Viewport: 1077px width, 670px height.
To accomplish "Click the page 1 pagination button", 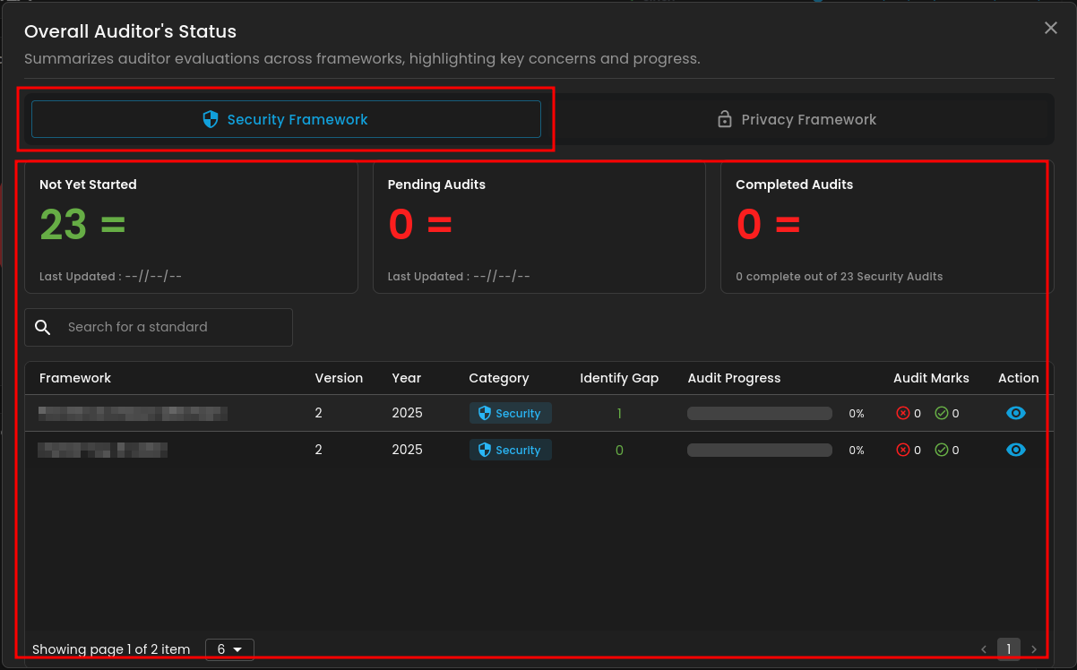I will 1009,649.
